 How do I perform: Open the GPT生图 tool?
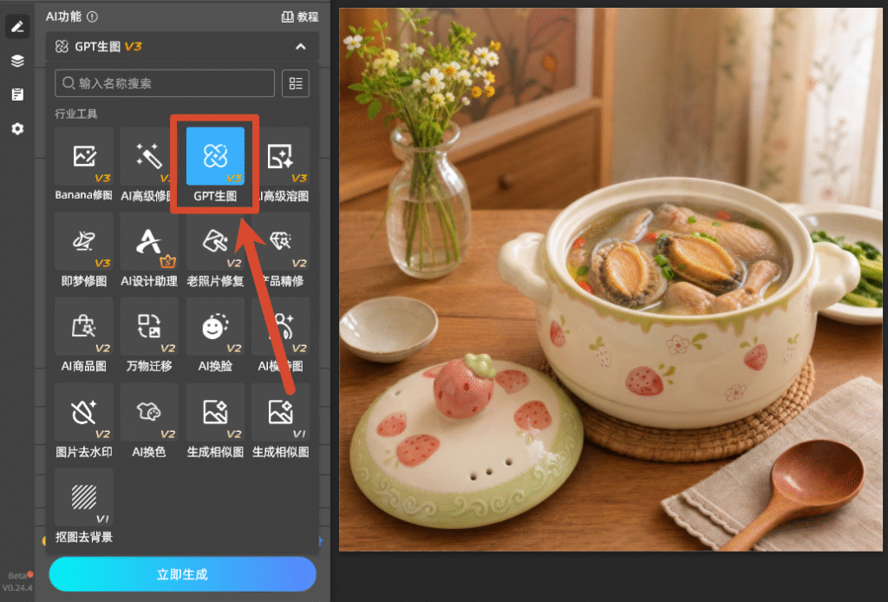click(x=215, y=164)
